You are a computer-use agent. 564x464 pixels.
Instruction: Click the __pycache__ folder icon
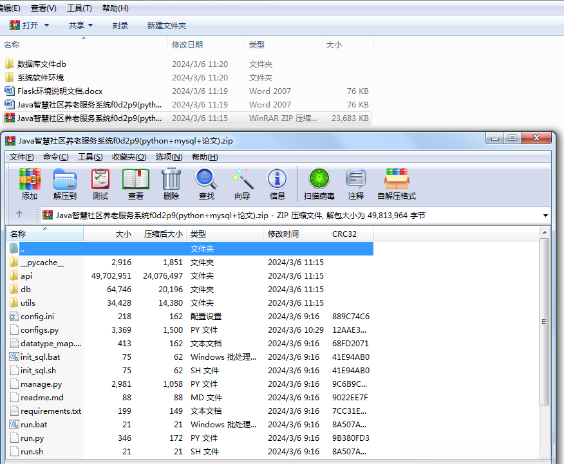(14, 263)
